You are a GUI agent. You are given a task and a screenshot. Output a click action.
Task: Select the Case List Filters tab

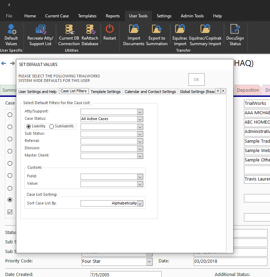(x=74, y=91)
